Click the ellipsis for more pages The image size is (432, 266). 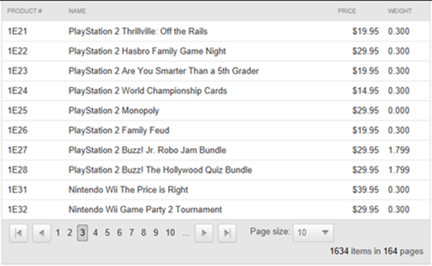[186, 234]
